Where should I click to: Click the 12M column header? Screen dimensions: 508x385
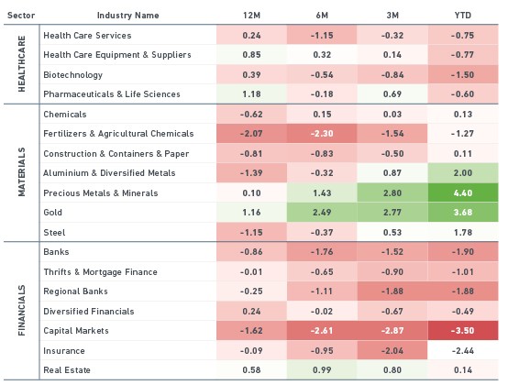[x=251, y=16]
